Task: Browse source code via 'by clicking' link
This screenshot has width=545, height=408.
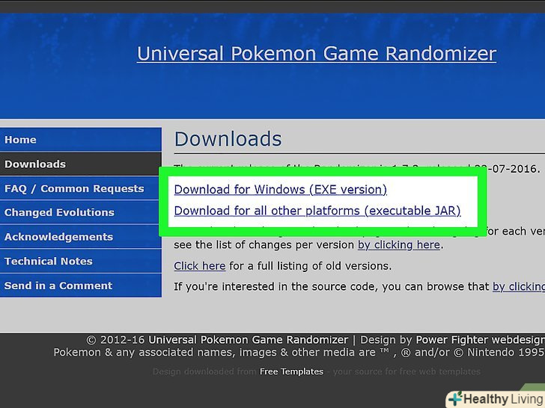Action: (519, 287)
